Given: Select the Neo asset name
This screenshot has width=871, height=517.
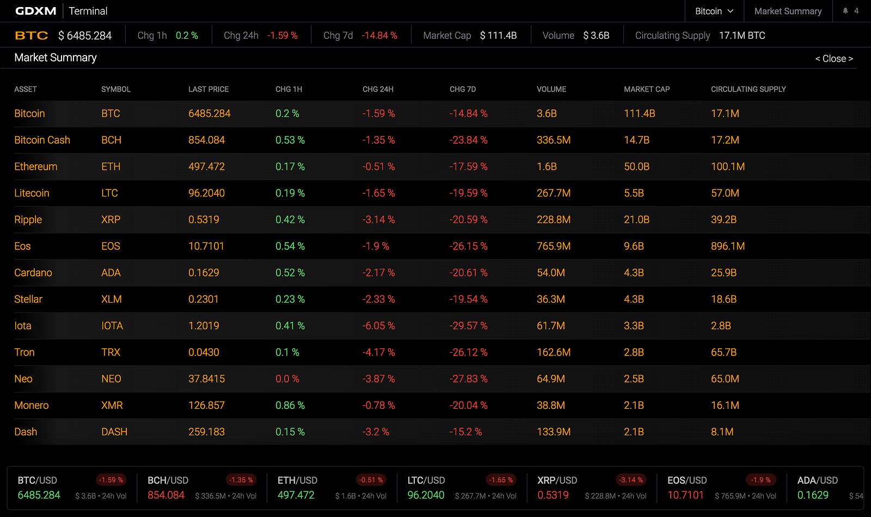Looking at the screenshot, I should [23, 379].
